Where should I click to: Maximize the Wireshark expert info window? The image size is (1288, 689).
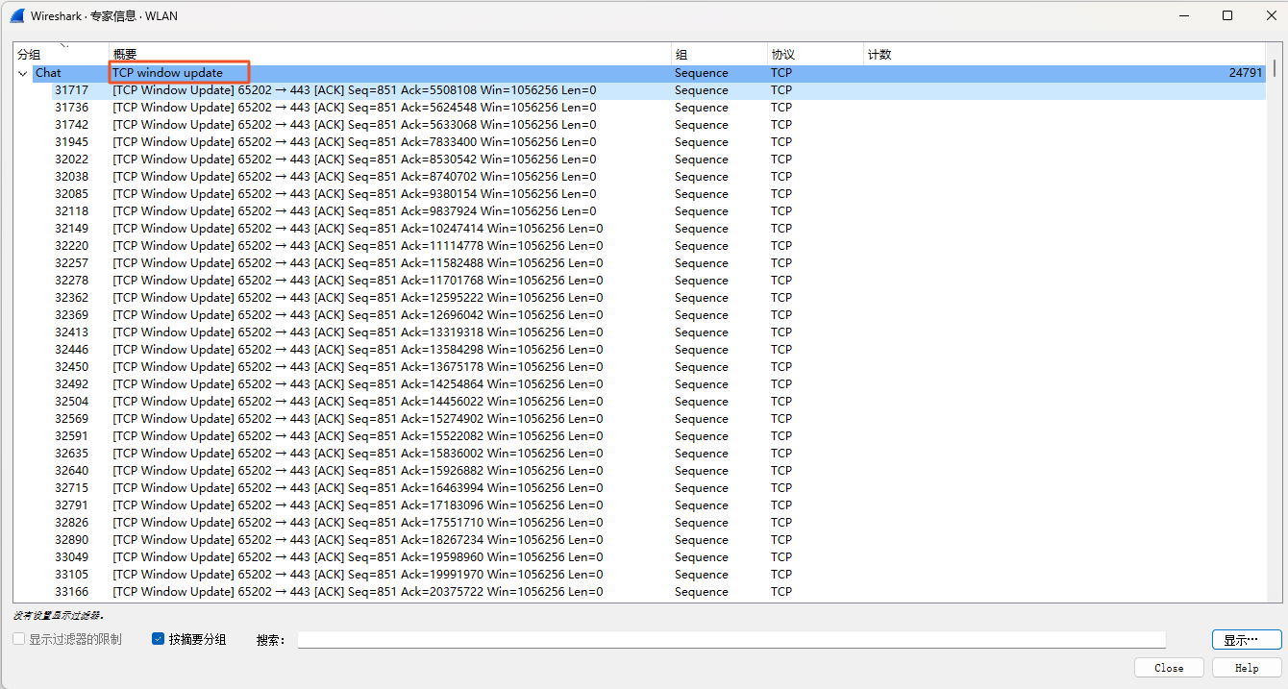pos(1227,15)
